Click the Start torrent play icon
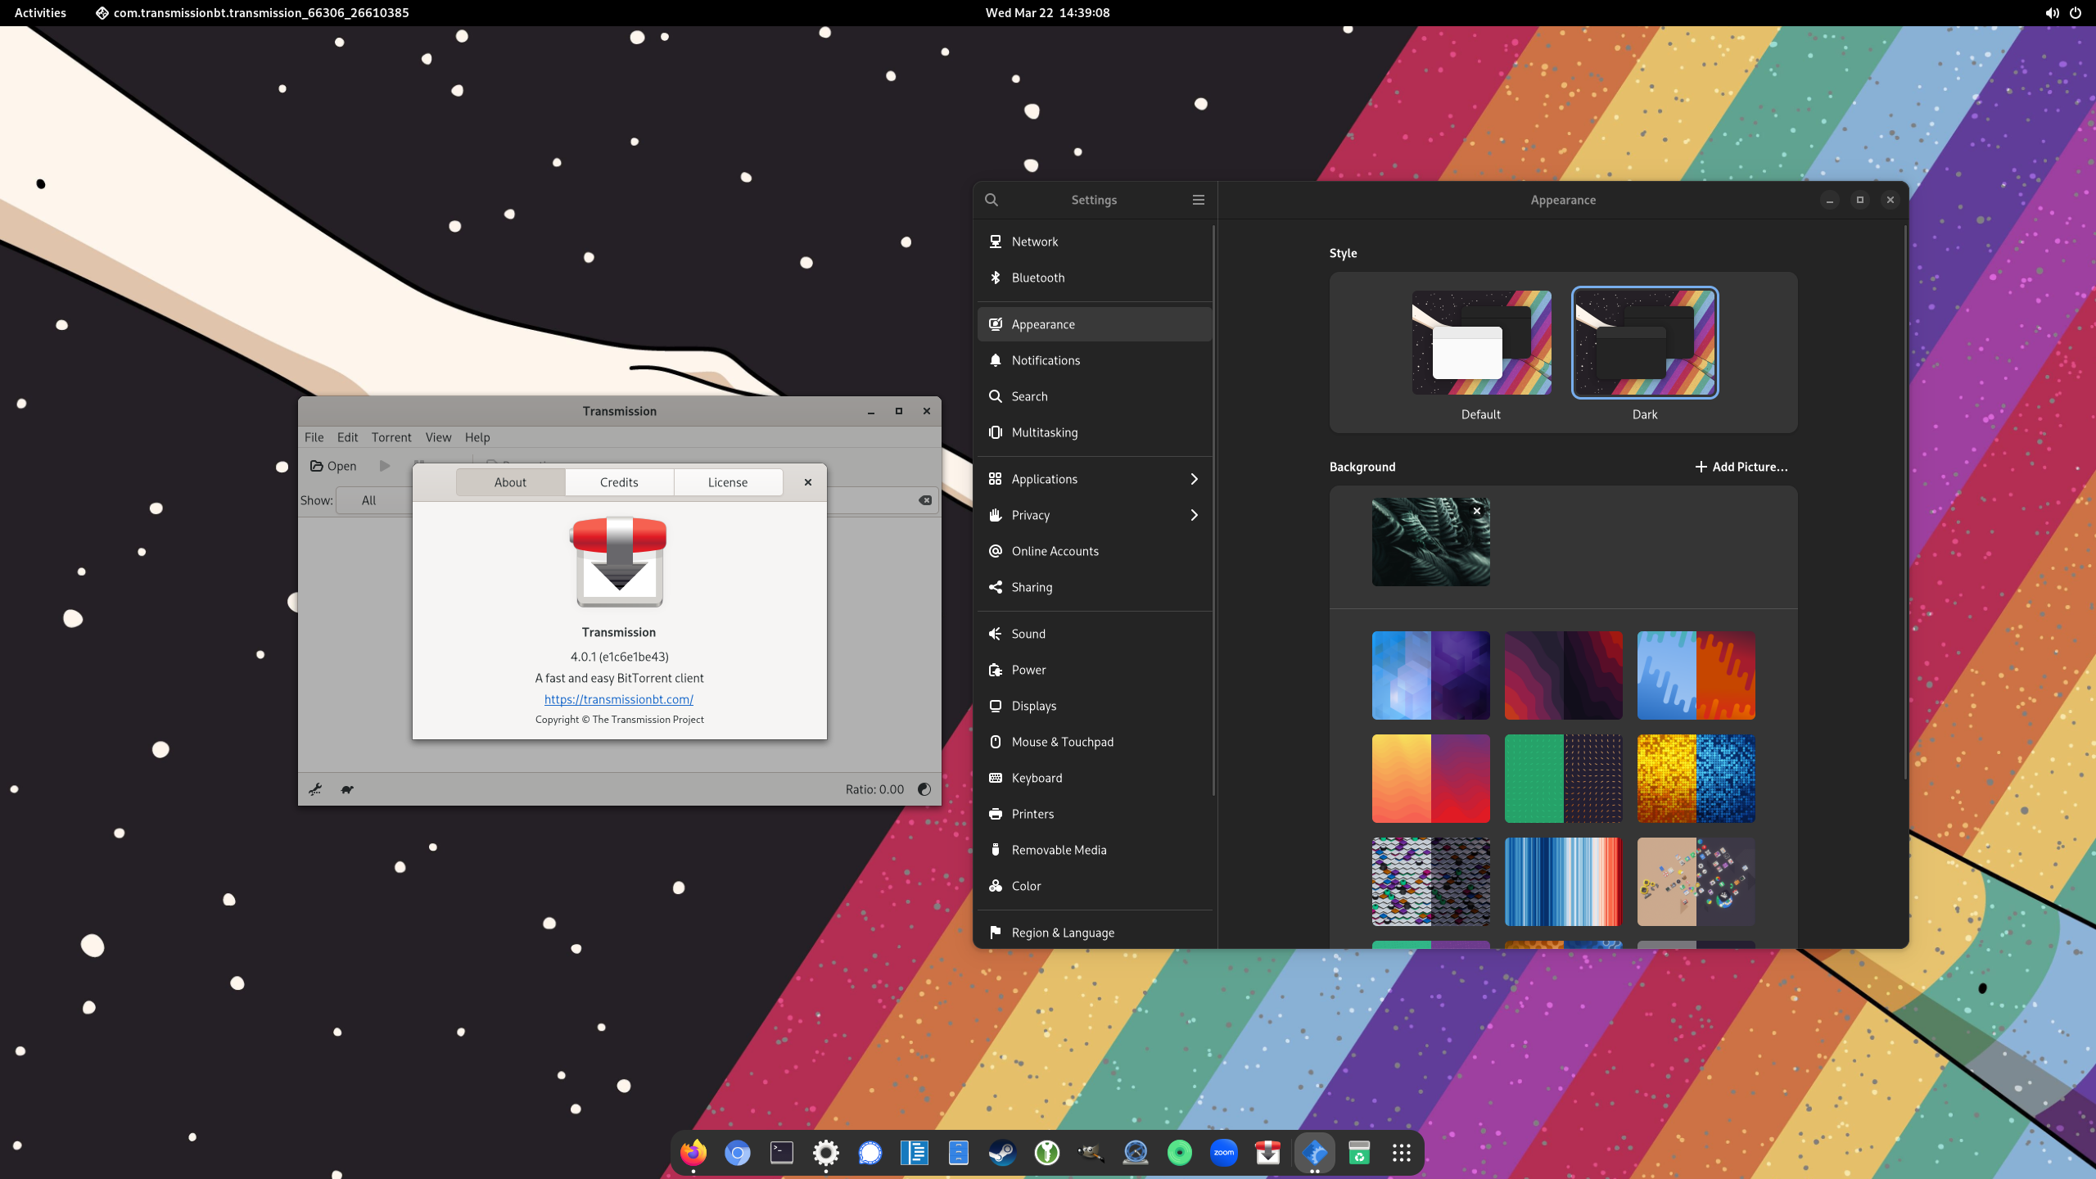The width and height of the screenshot is (2096, 1179). click(x=384, y=466)
